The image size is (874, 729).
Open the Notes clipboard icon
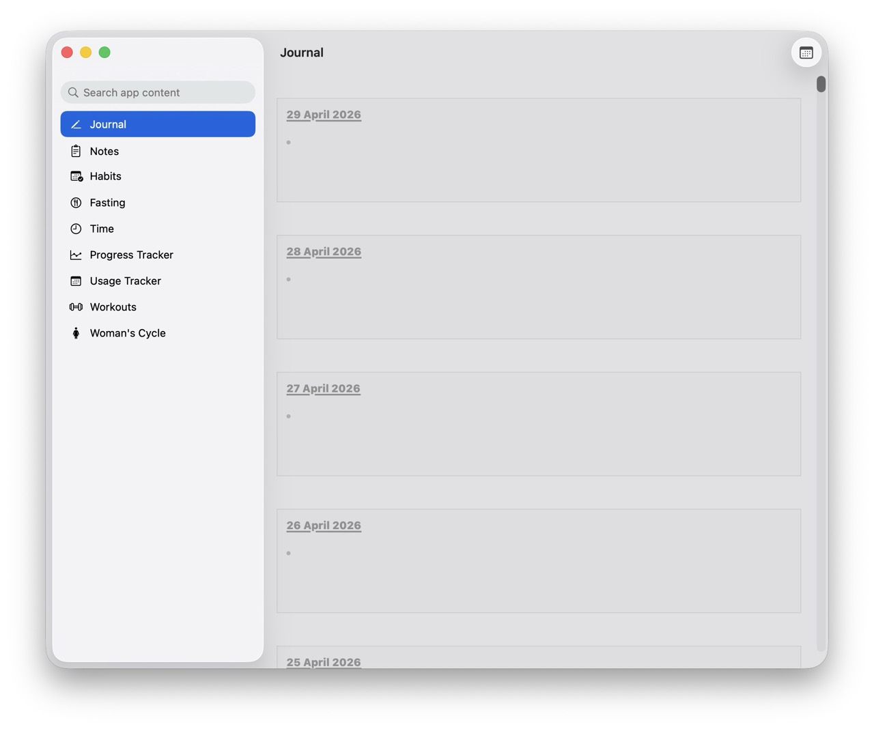[76, 151]
